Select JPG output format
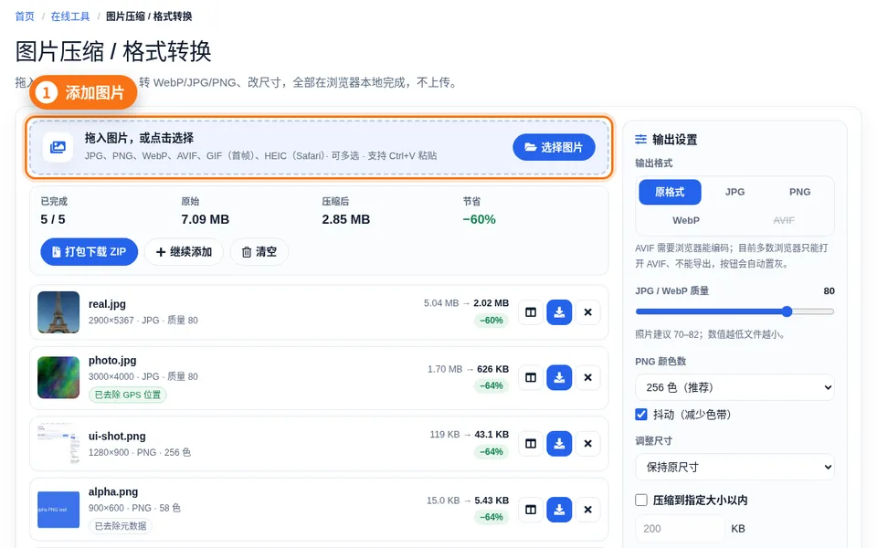 [734, 192]
